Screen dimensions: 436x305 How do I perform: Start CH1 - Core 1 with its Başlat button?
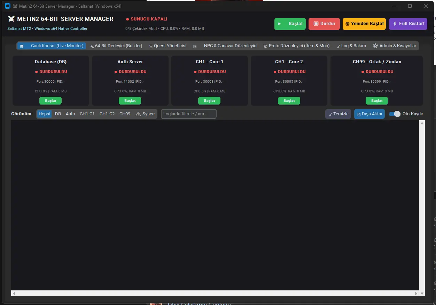click(x=209, y=101)
